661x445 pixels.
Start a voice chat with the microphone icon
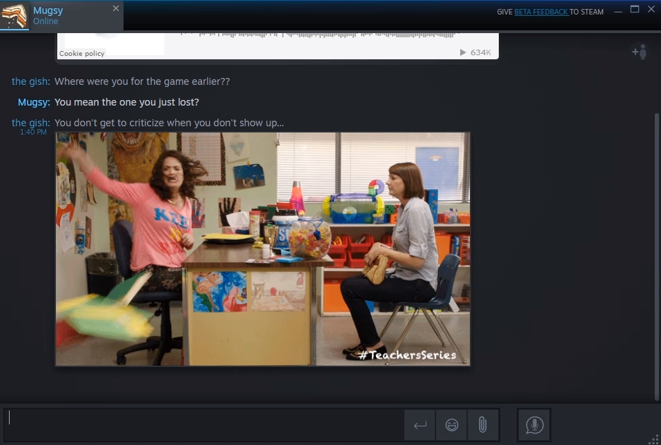point(533,425)
